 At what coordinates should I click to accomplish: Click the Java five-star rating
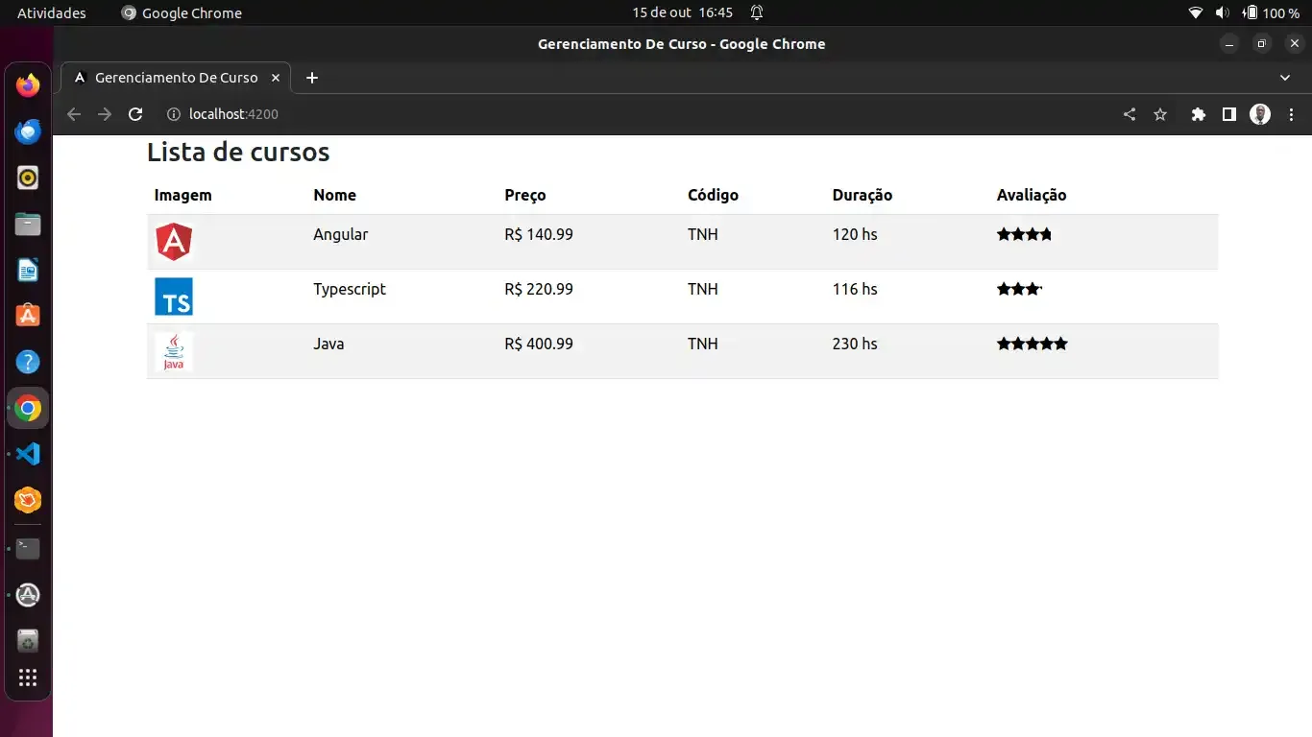tap(1033, 344)
